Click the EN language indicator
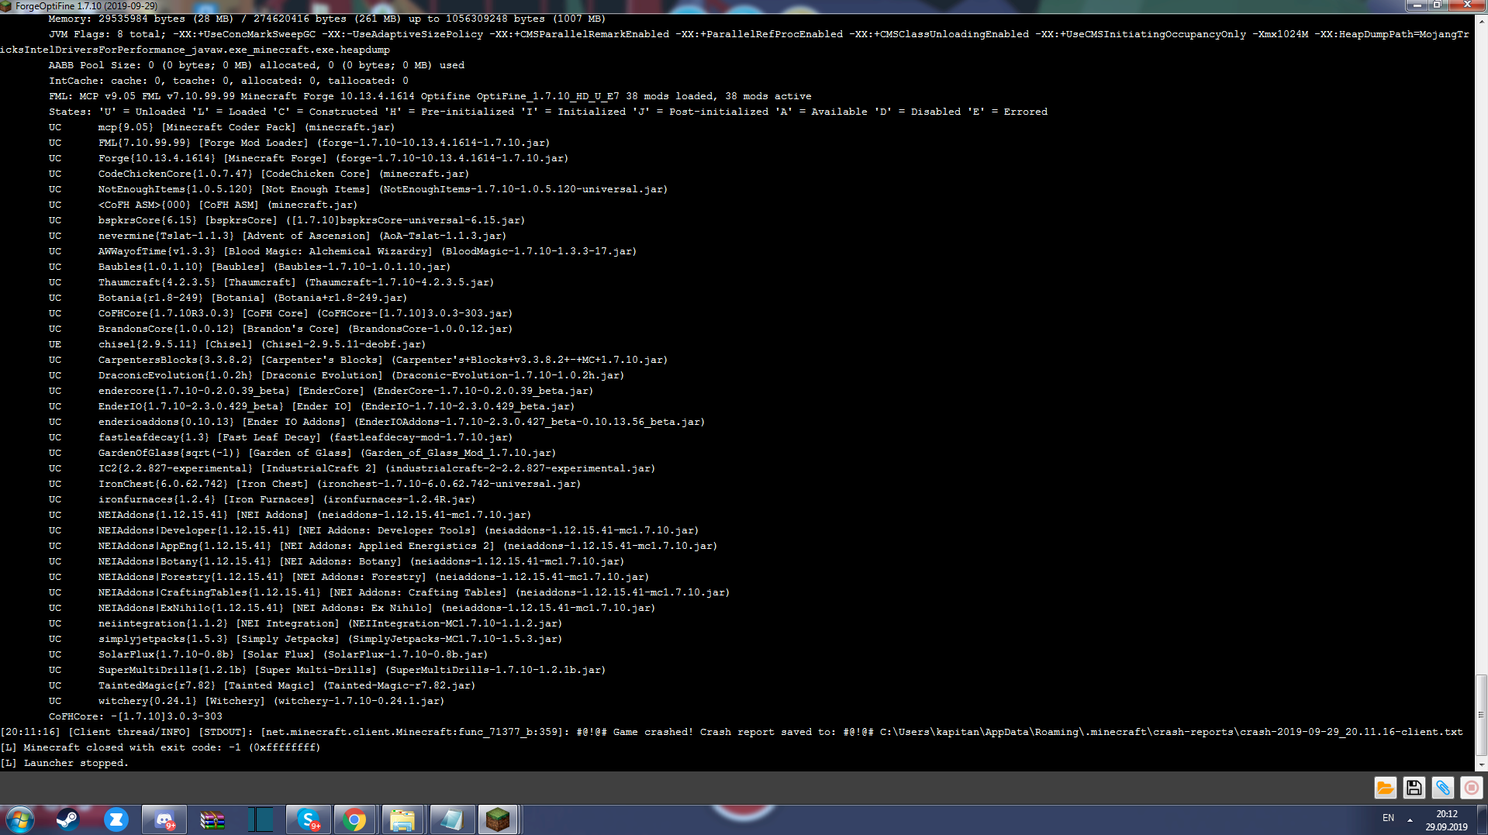The width and height of the screenshot is (1488, 835). [1388, 818]
